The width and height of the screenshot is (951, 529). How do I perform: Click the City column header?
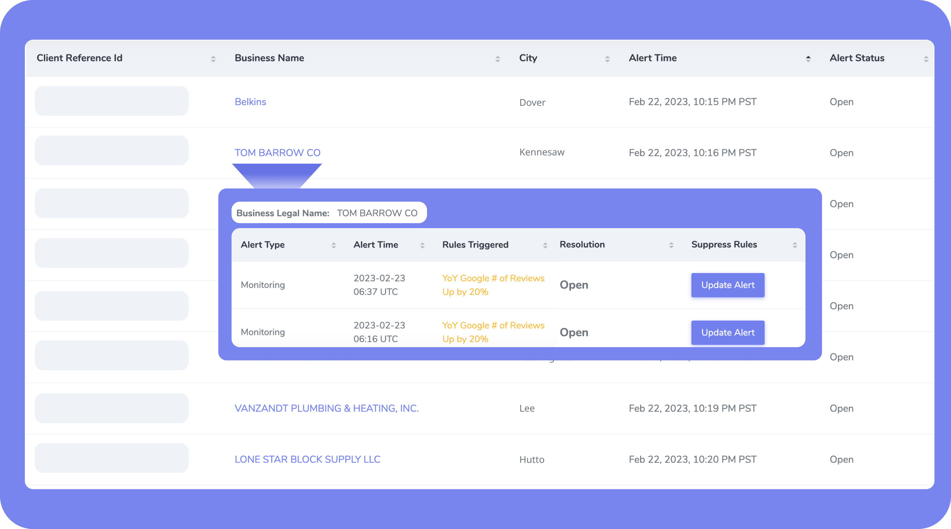pyautogui.click(x=528, y=58)
